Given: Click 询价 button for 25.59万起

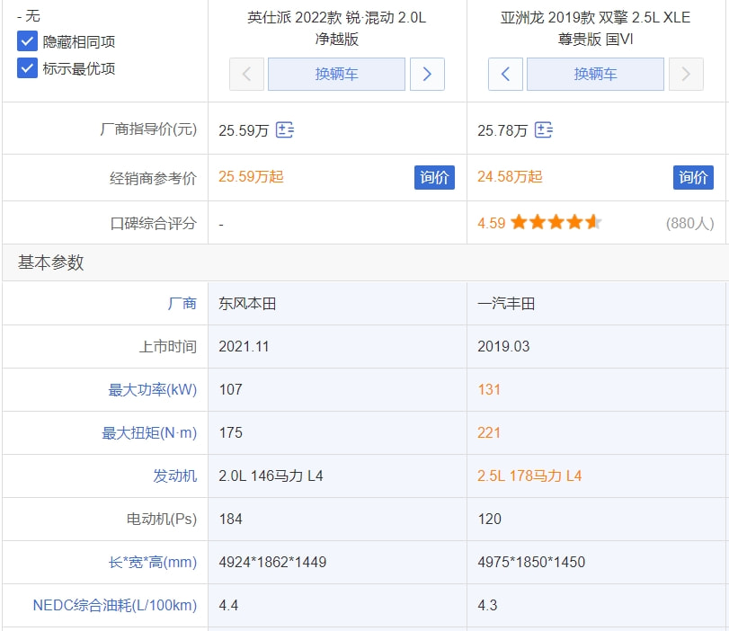Looking at the screenshot, I should 434,177.
